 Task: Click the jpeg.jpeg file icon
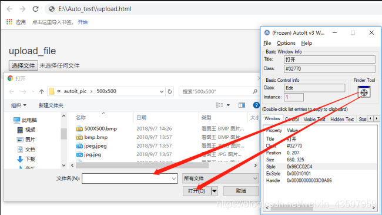[79, 146]
